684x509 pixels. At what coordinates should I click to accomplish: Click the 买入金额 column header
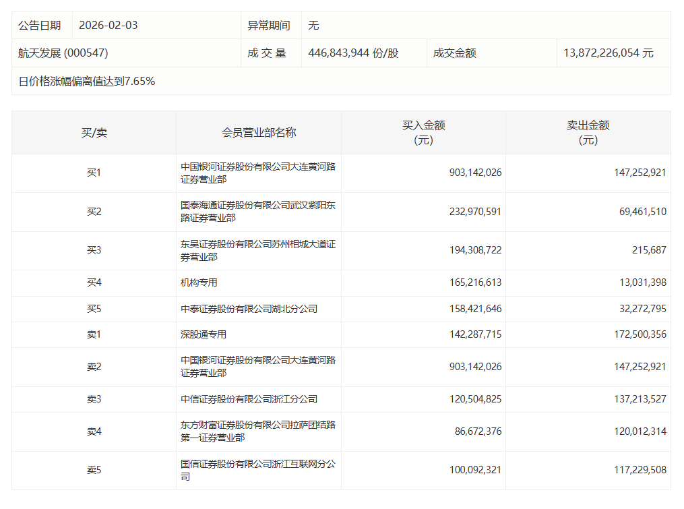[x=423, y=133]
